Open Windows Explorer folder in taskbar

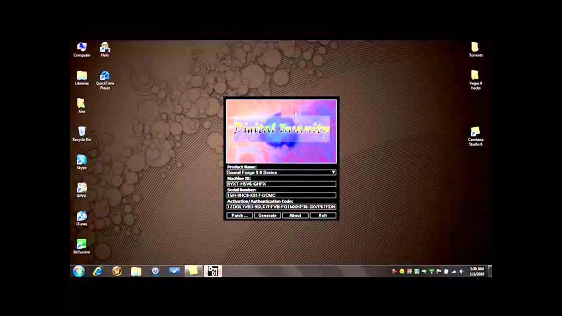click(136, 271)
